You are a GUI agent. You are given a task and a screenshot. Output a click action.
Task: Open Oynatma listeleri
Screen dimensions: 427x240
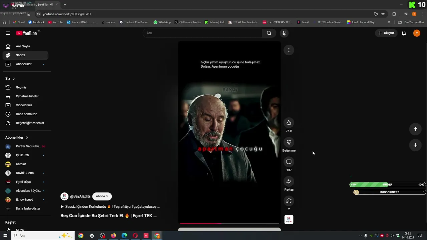(25, 96)
